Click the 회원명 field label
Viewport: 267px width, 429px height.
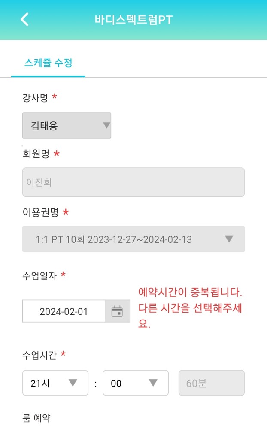coord(36,154)
